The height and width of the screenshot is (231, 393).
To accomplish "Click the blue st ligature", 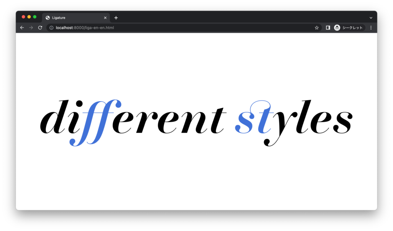I will 253,117.
